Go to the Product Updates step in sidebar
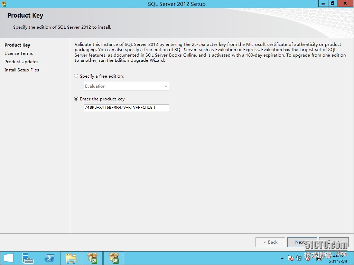The width and height of the screenshot is (354, 265). tap(21, 62)
